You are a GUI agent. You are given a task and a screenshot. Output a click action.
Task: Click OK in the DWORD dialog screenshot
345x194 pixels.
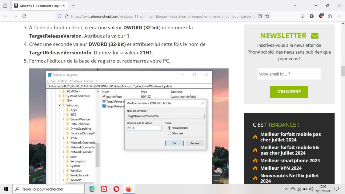(x=174, y=143)
